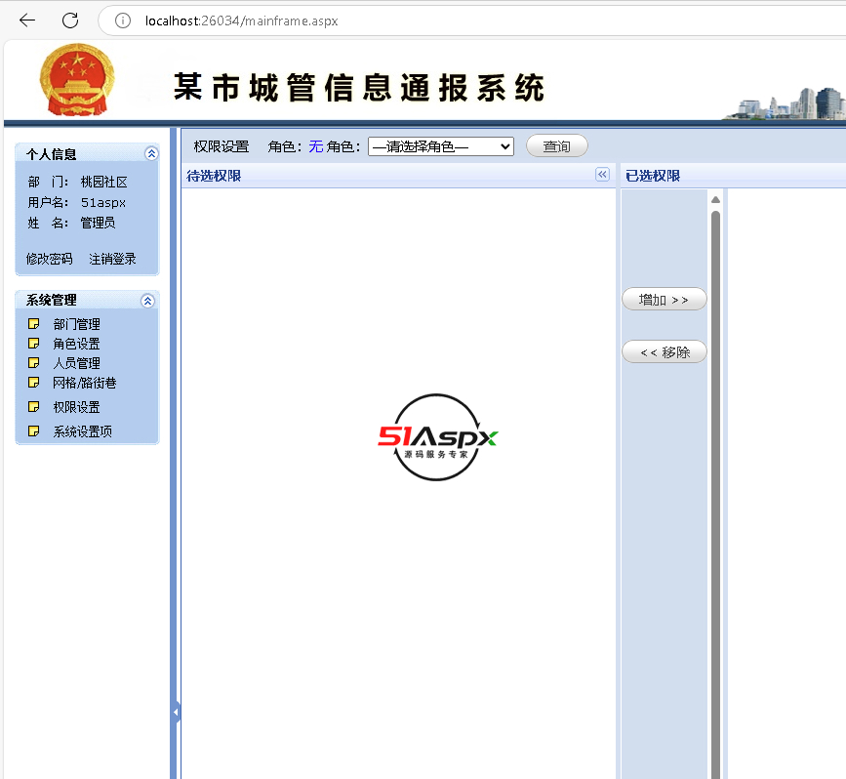The width and height of the screenshot is (846, 779).
Task: Click the 待选权限 panel header
Action: (396, 176)
